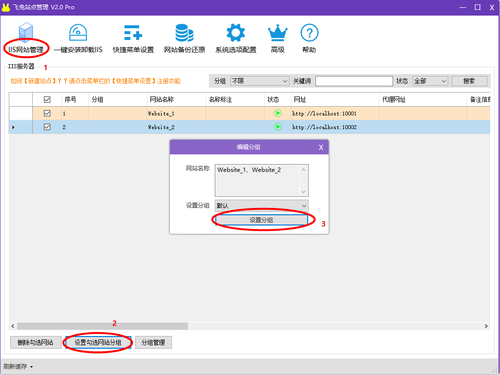The height and width of the screenshot is (375, 500).
Task: Uncheck the Website_2 row checkbox
Action: [47, 127]
